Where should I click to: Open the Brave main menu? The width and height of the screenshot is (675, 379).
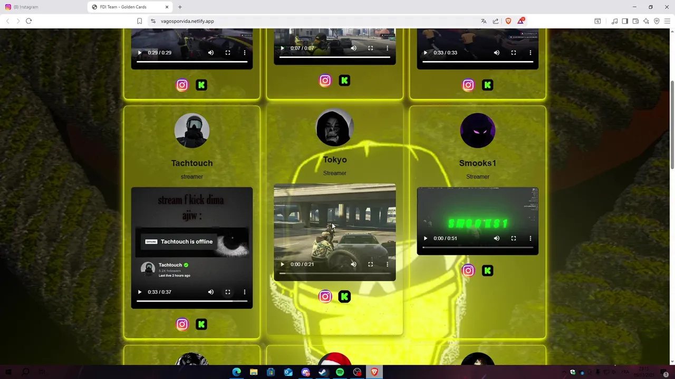click(667, 21)
